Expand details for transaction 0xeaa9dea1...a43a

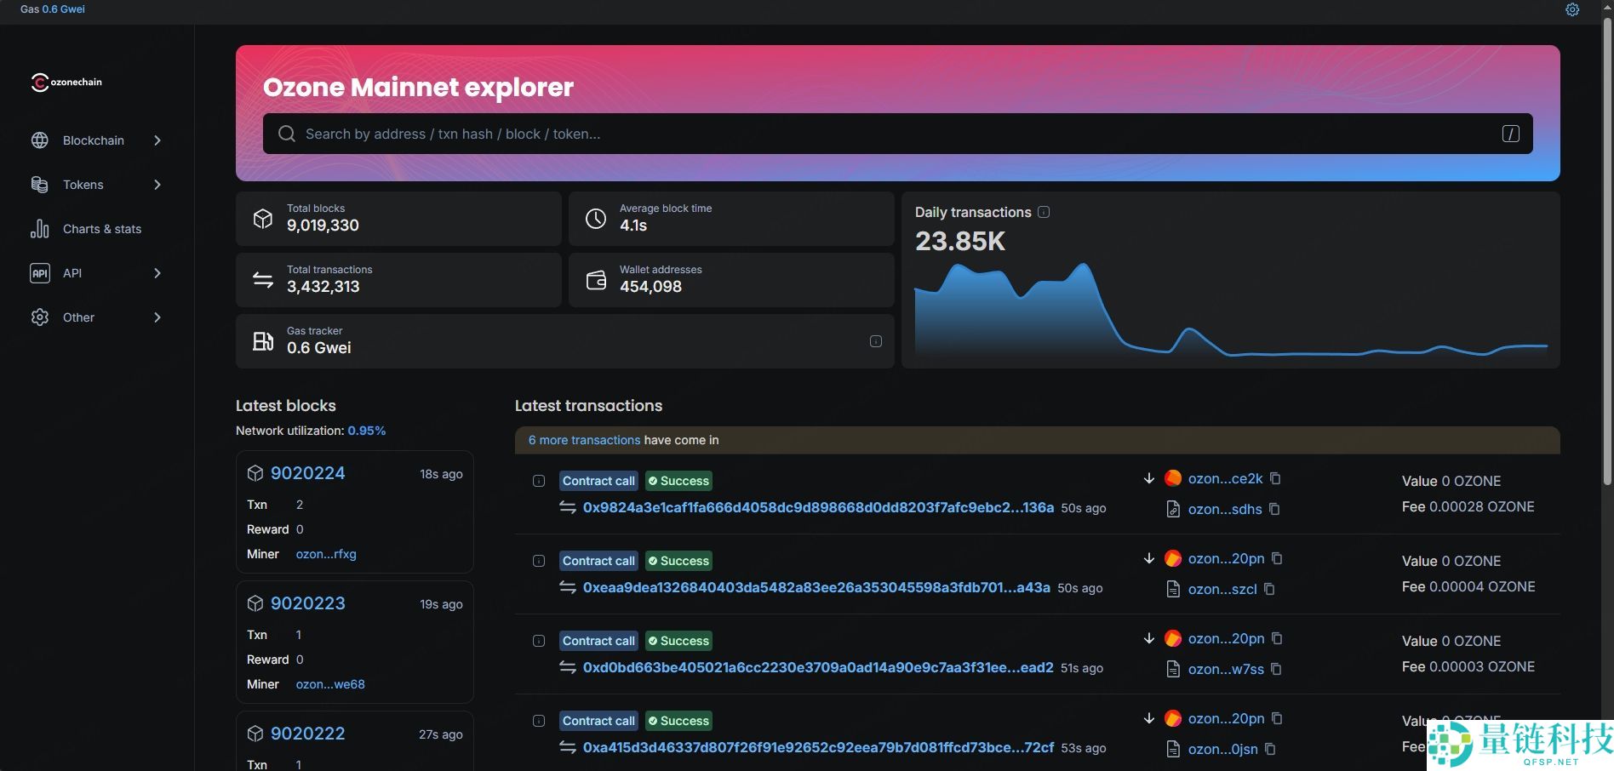click(x=539, y=561)
